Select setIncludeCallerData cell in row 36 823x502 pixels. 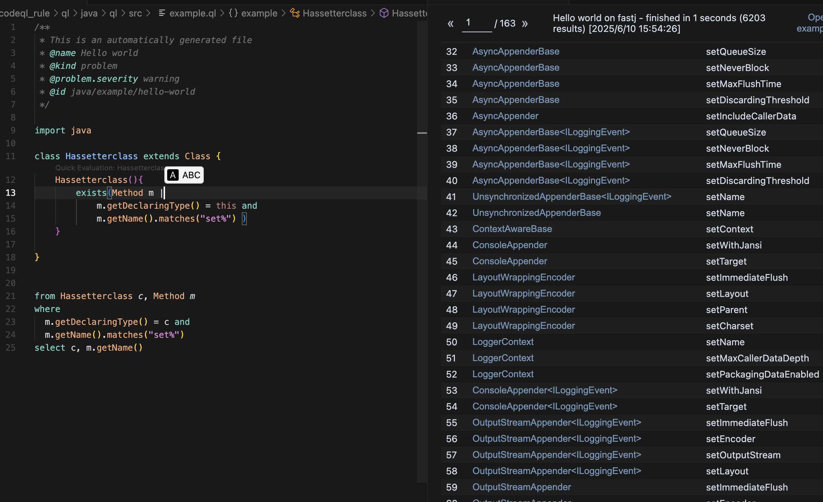pyautogui.click(x=751, y=116)
